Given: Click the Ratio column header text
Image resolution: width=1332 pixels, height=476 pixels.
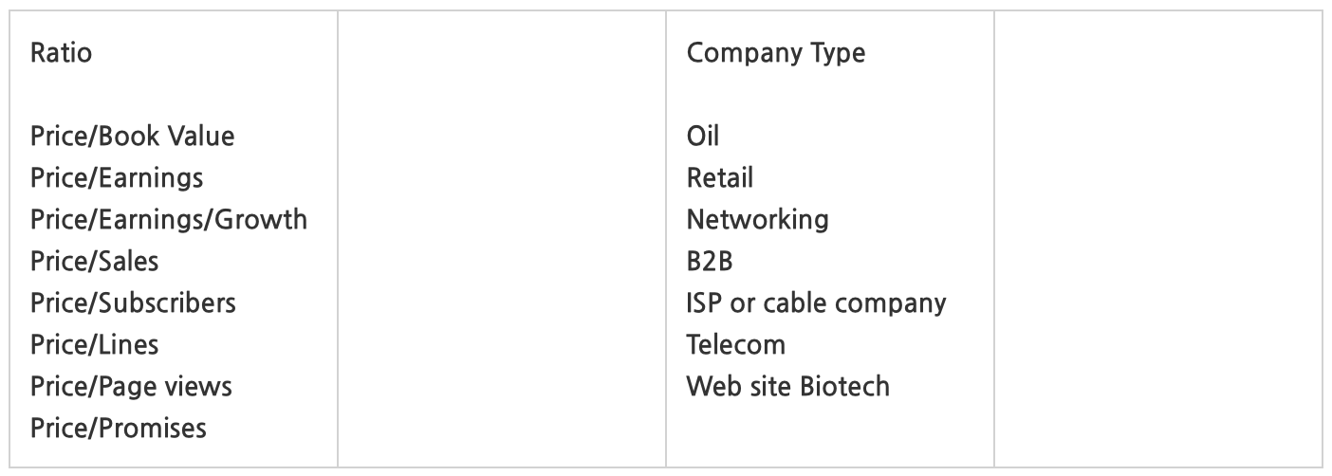Looking at the screenshot, I should [x=62, y=53].
